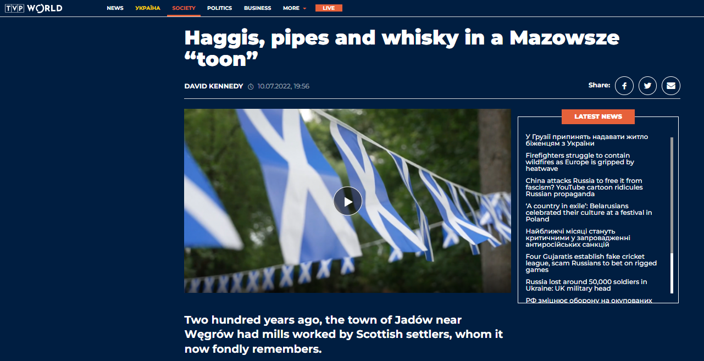Open the BUSINESS section
Viewport: 704px width, 361px height.
coord(258,8)
